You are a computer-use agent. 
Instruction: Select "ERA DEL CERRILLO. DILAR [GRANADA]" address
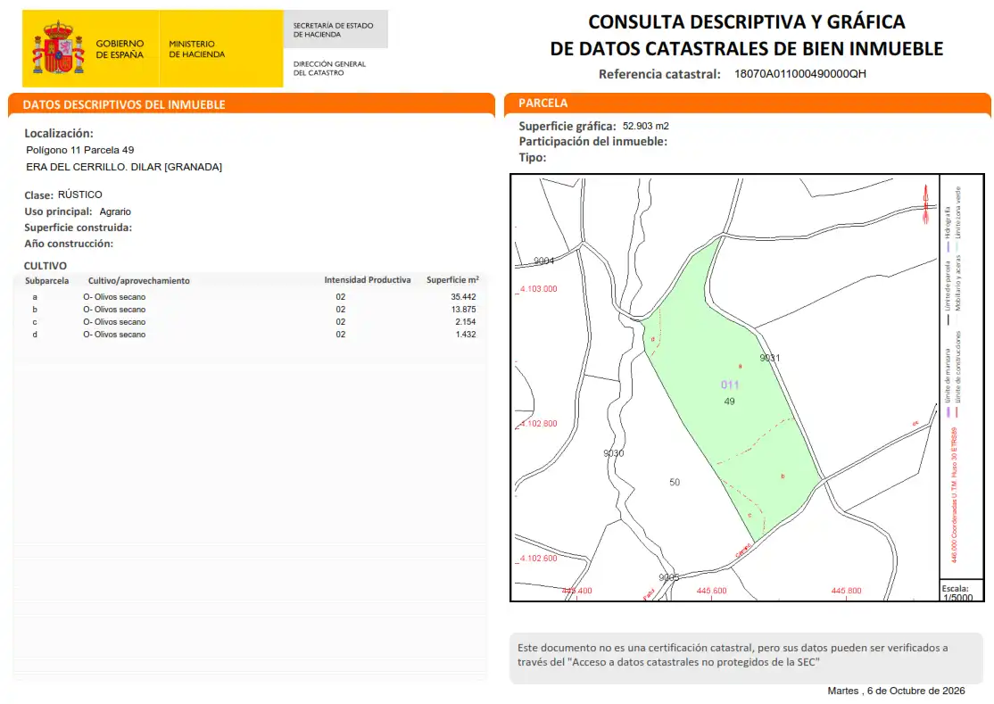point(124,167)
